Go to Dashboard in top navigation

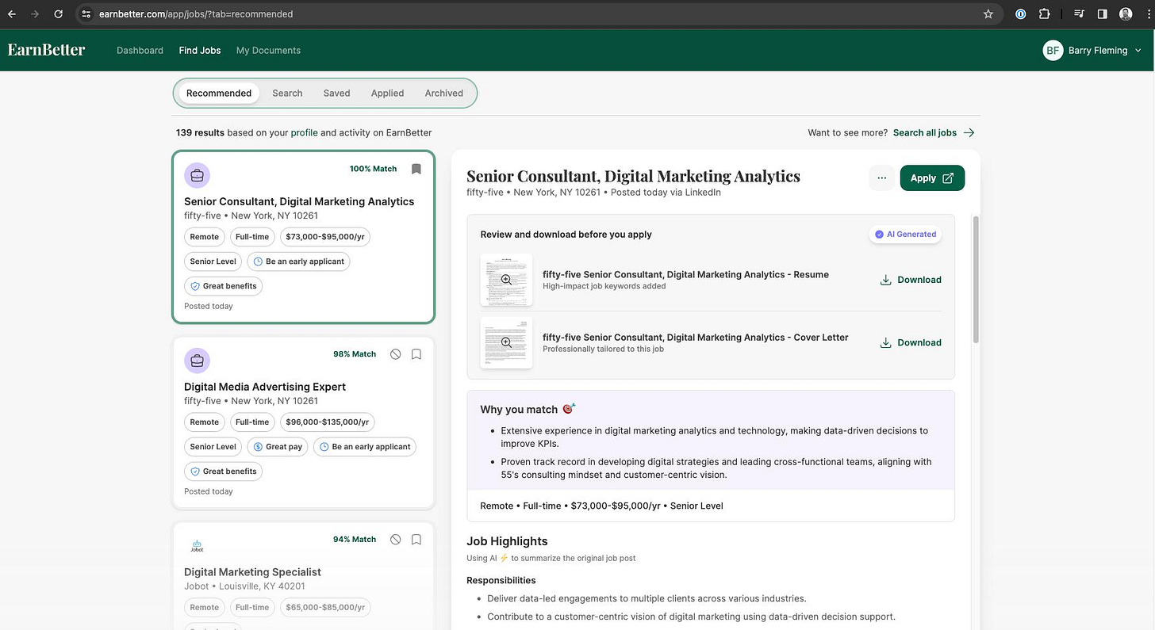coord(140,50)
